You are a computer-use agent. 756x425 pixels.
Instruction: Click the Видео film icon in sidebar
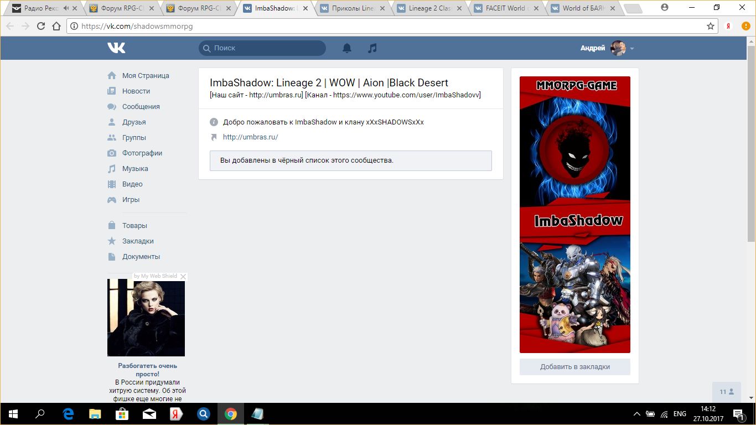(112, 184)
